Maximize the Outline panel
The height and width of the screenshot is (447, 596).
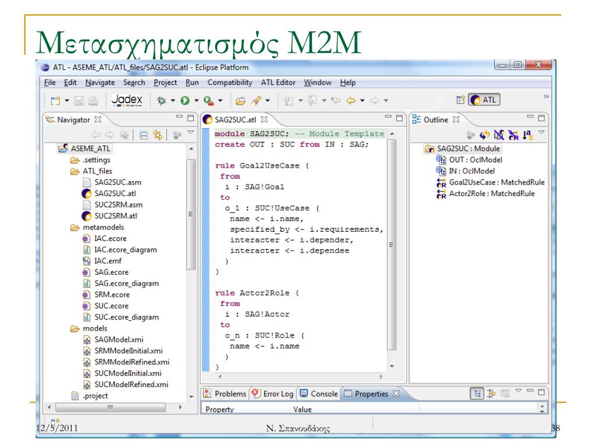click(x=541, y=118)
